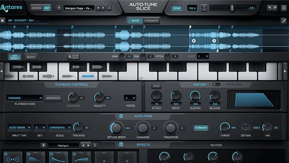The width and height of the screenshot is (289, 163).
Task: Open the SCALE Chromatic dropdown
Action: [x=60, y=127]
